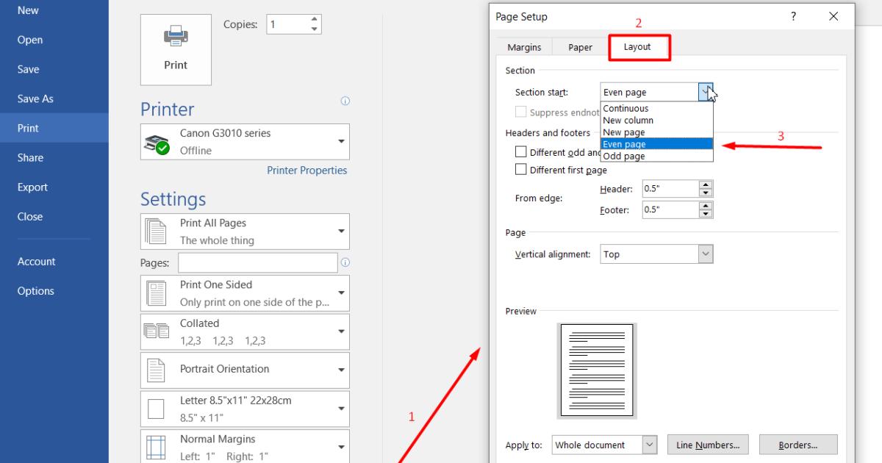Open Printer Properties link
882x463 pixels.
tap(306, 171)
